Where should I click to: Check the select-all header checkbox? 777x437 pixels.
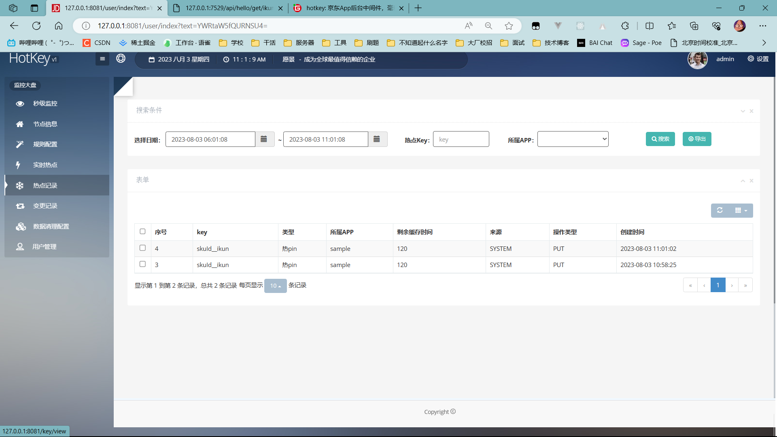coord(142,231)
